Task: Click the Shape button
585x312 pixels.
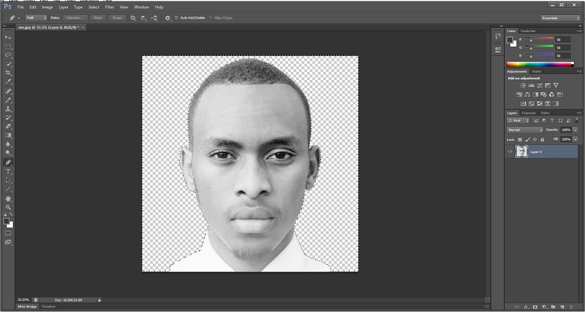Action: coord(117,18)
